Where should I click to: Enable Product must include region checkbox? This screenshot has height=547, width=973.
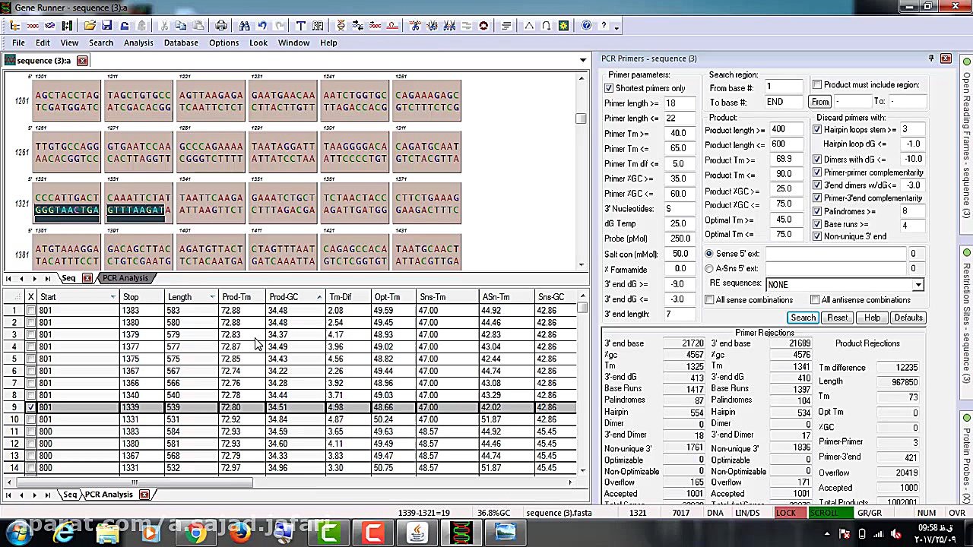click(x=817, y=85)
